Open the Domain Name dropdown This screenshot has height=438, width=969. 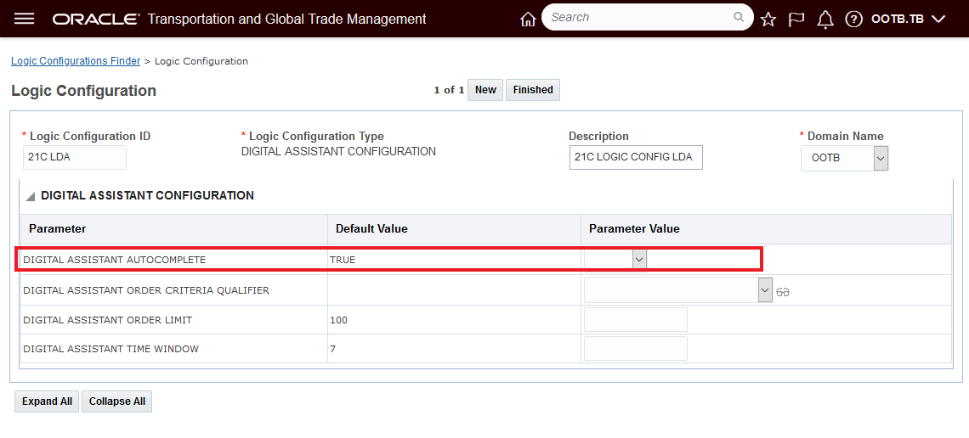pos(881,158)
